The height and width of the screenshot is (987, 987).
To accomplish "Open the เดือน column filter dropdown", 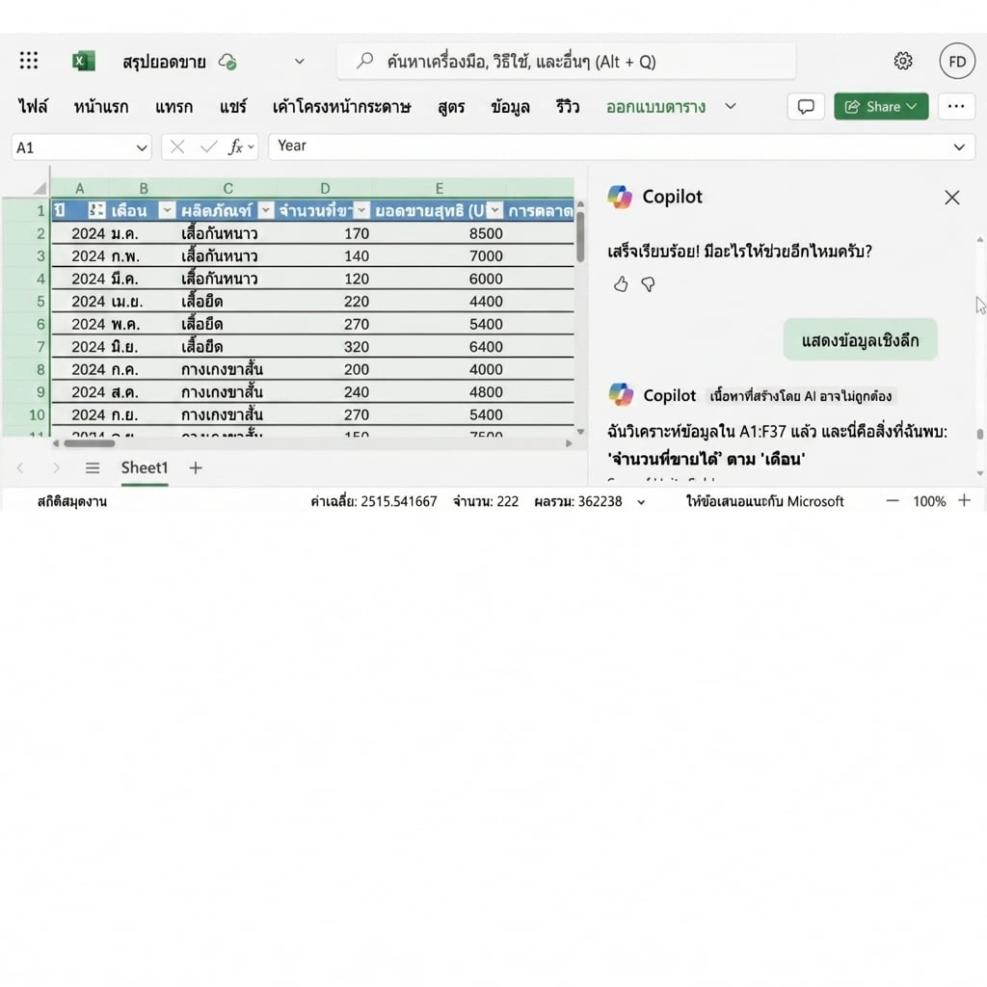I will [167, 210].
